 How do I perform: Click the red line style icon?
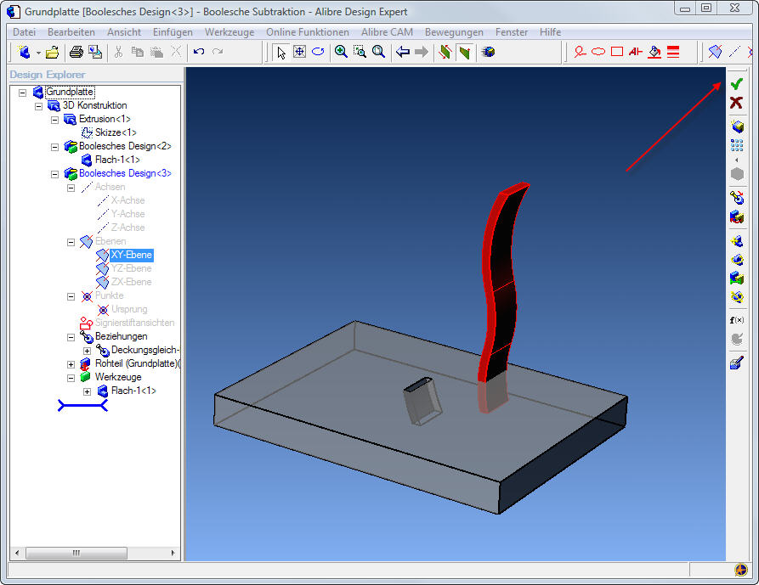673,52
